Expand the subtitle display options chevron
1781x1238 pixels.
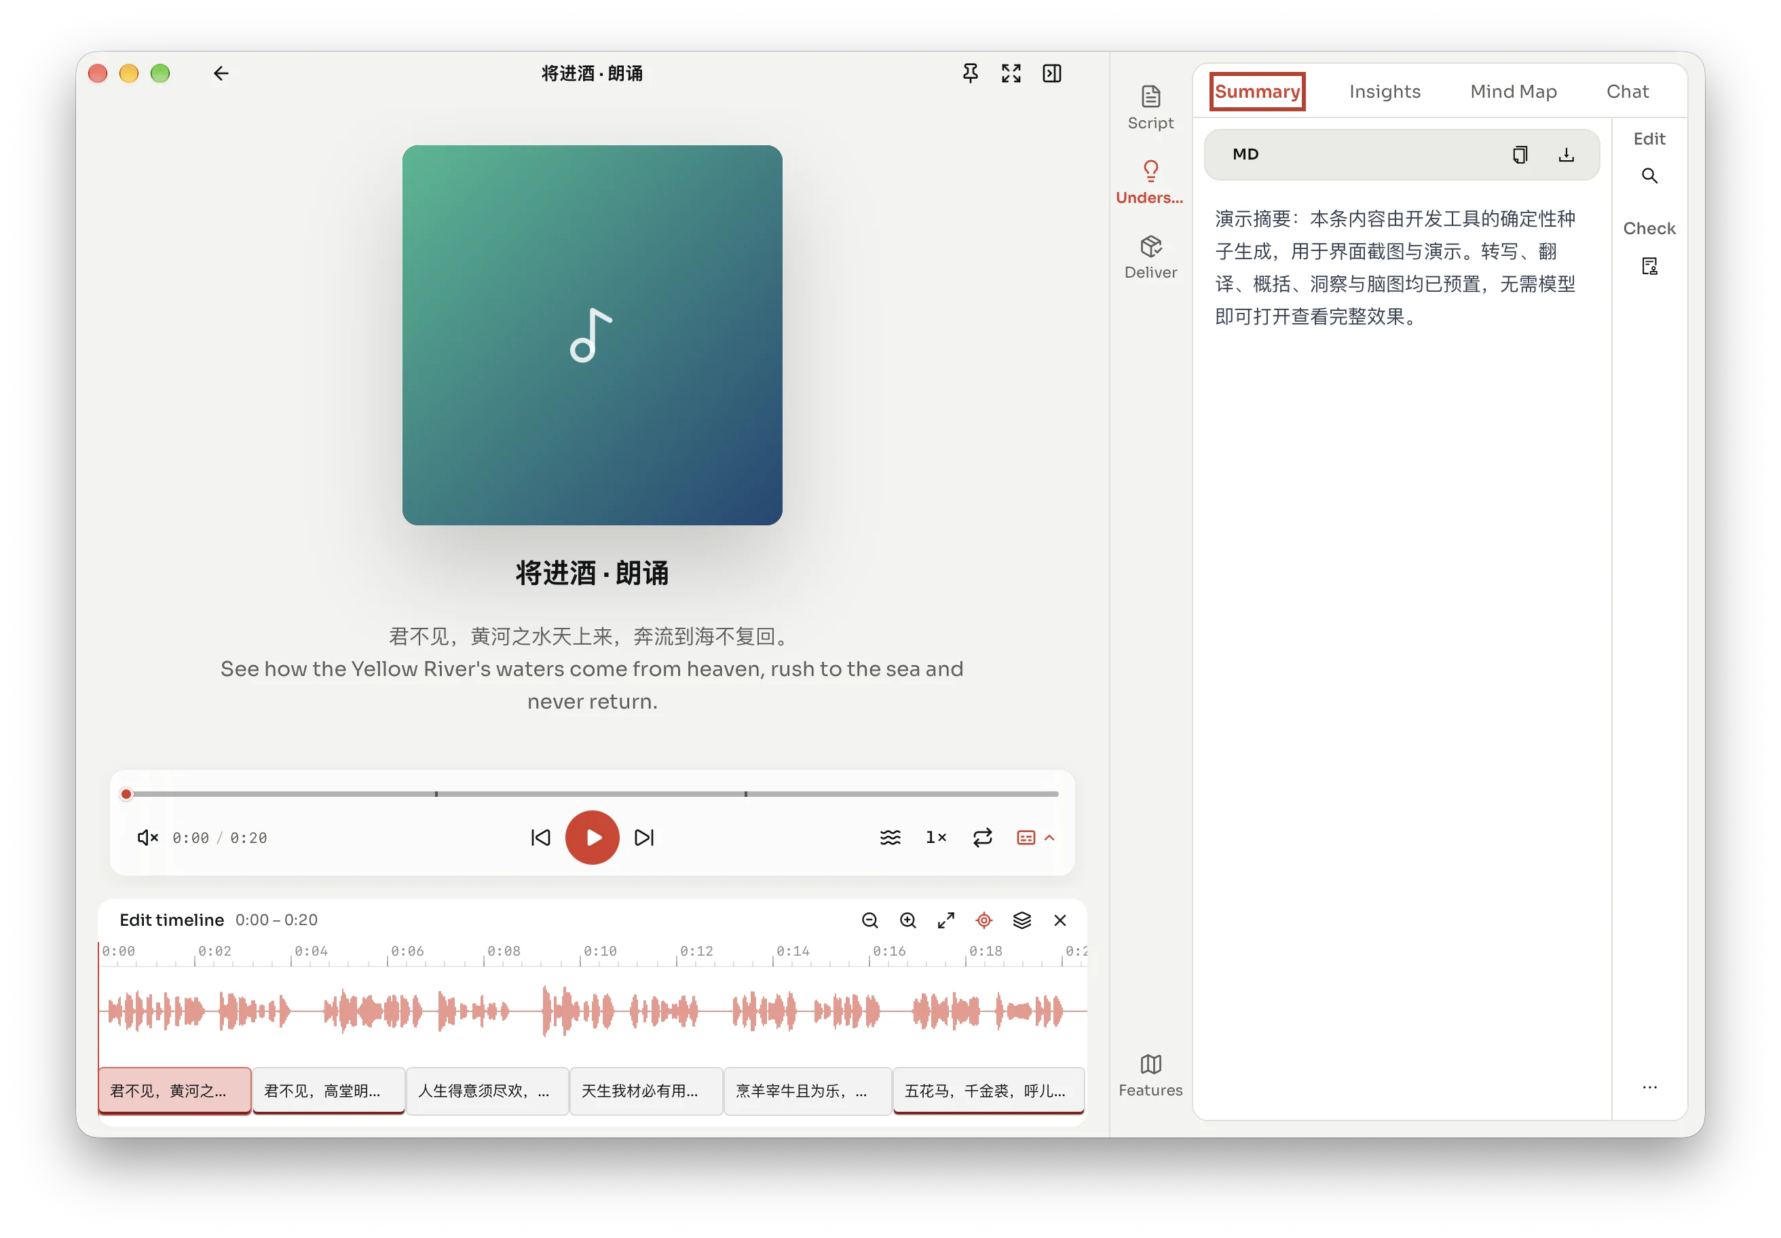[x=1049, y=838]
